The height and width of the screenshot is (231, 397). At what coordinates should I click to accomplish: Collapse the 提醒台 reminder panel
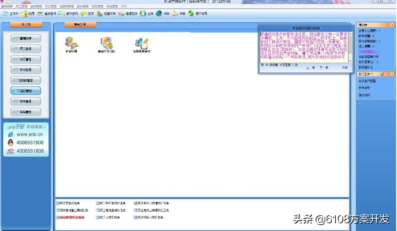coord(392,25)
